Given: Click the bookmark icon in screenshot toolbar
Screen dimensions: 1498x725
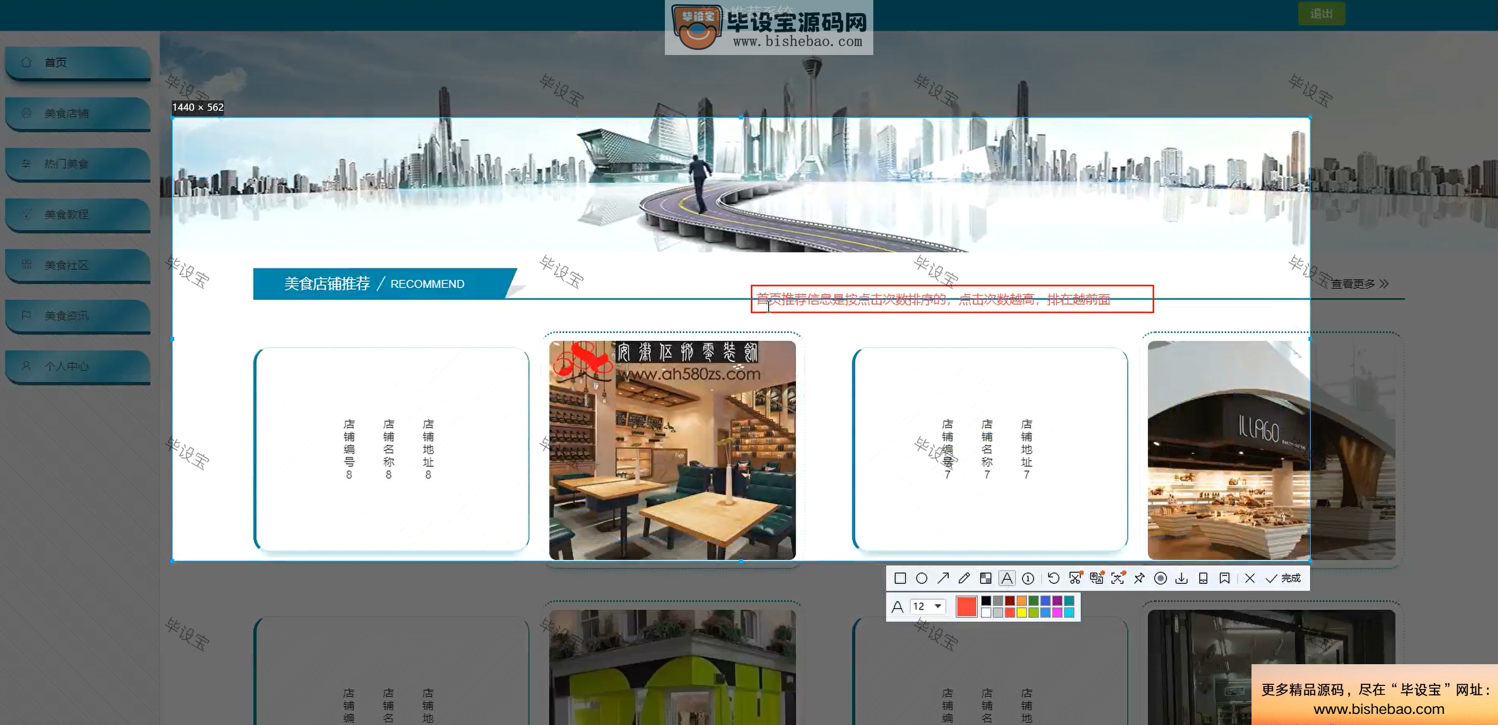Looking at the screenshot, I should 1225,578.
